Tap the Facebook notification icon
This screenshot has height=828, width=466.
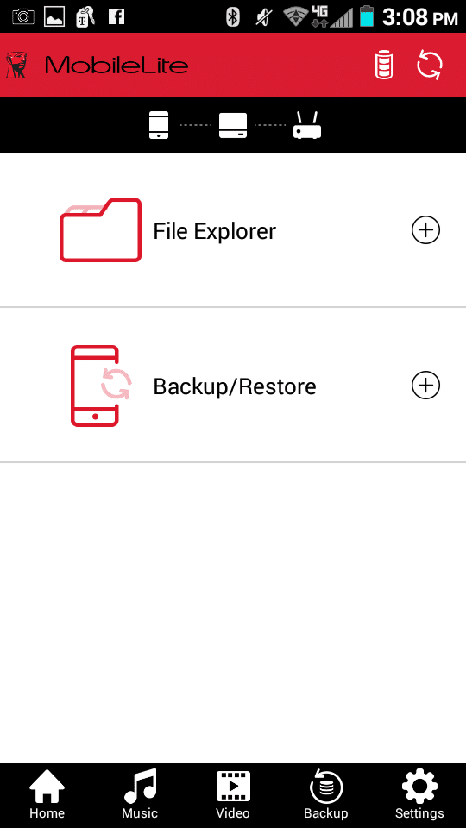(x=116, y=16)
